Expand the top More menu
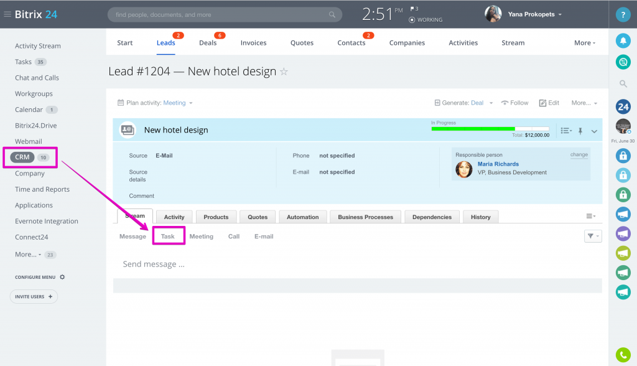This screenshot has width=637, height=366. [585, 43]
